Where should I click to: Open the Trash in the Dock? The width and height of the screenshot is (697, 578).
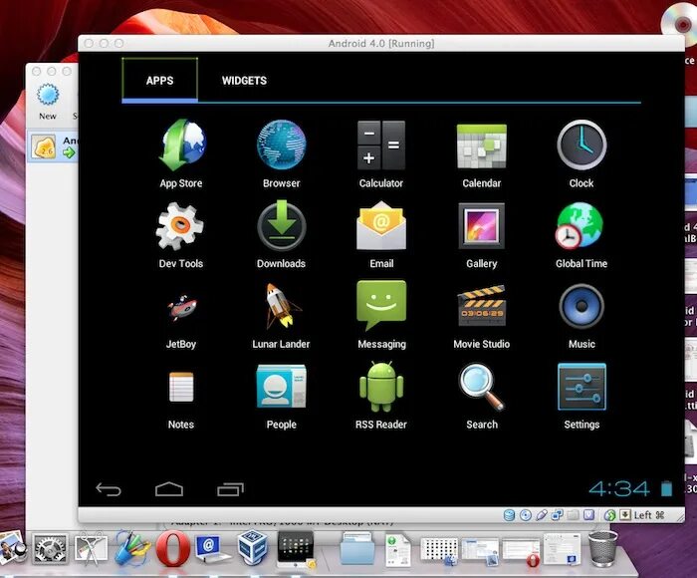coord(602,549)
